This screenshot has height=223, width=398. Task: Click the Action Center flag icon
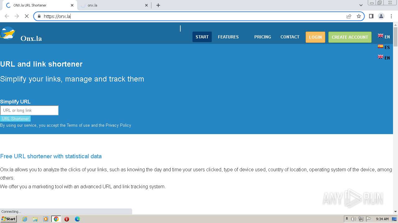pos(368,219)
